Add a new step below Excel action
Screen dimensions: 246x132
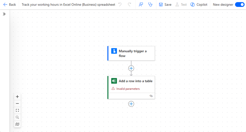(x=131, y=104)
